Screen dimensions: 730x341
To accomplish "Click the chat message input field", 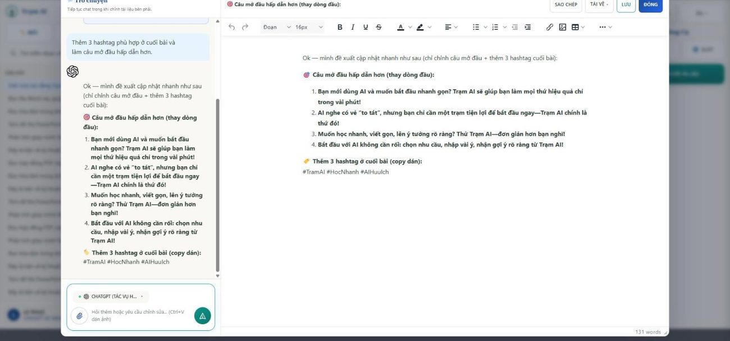I will click(140, 315).
